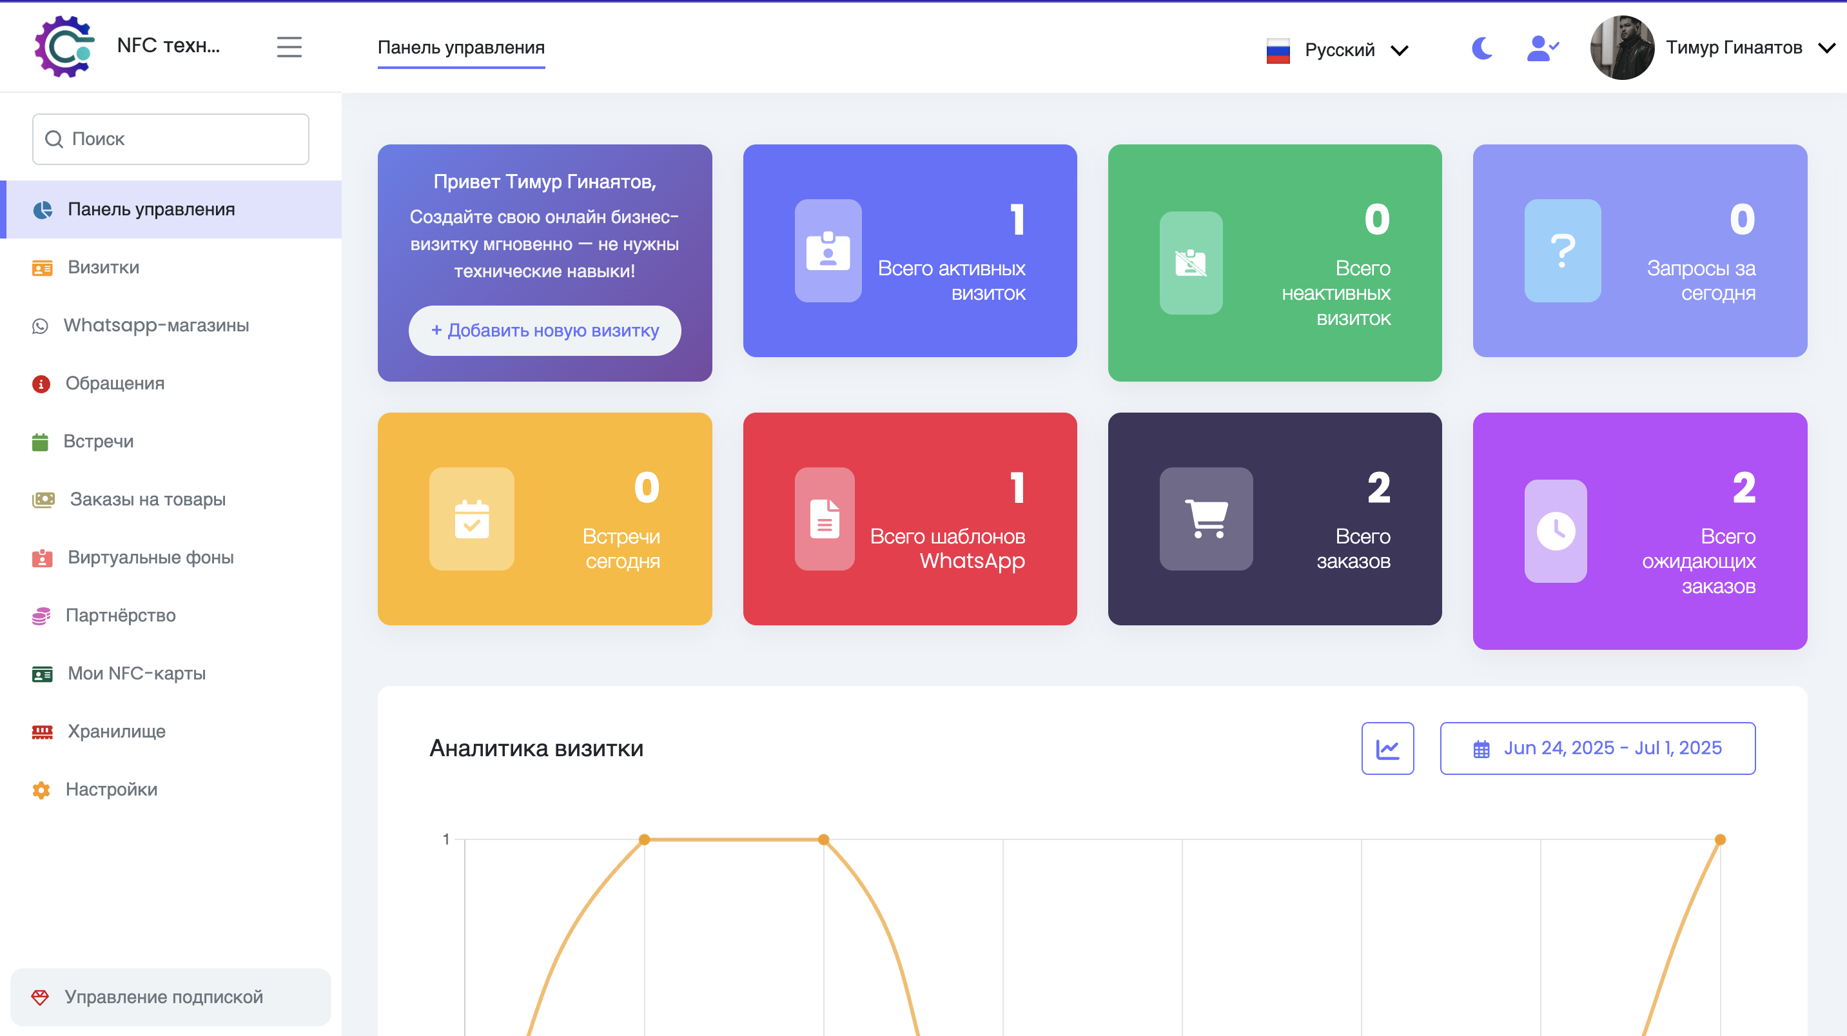Open Панель управления in the sidebar

point(171,210)
